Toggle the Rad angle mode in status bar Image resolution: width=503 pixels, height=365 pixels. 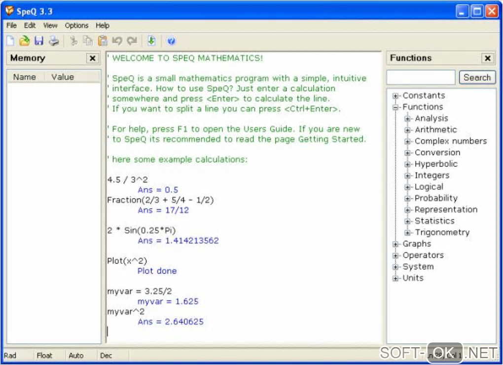click(x=10, y=355)
